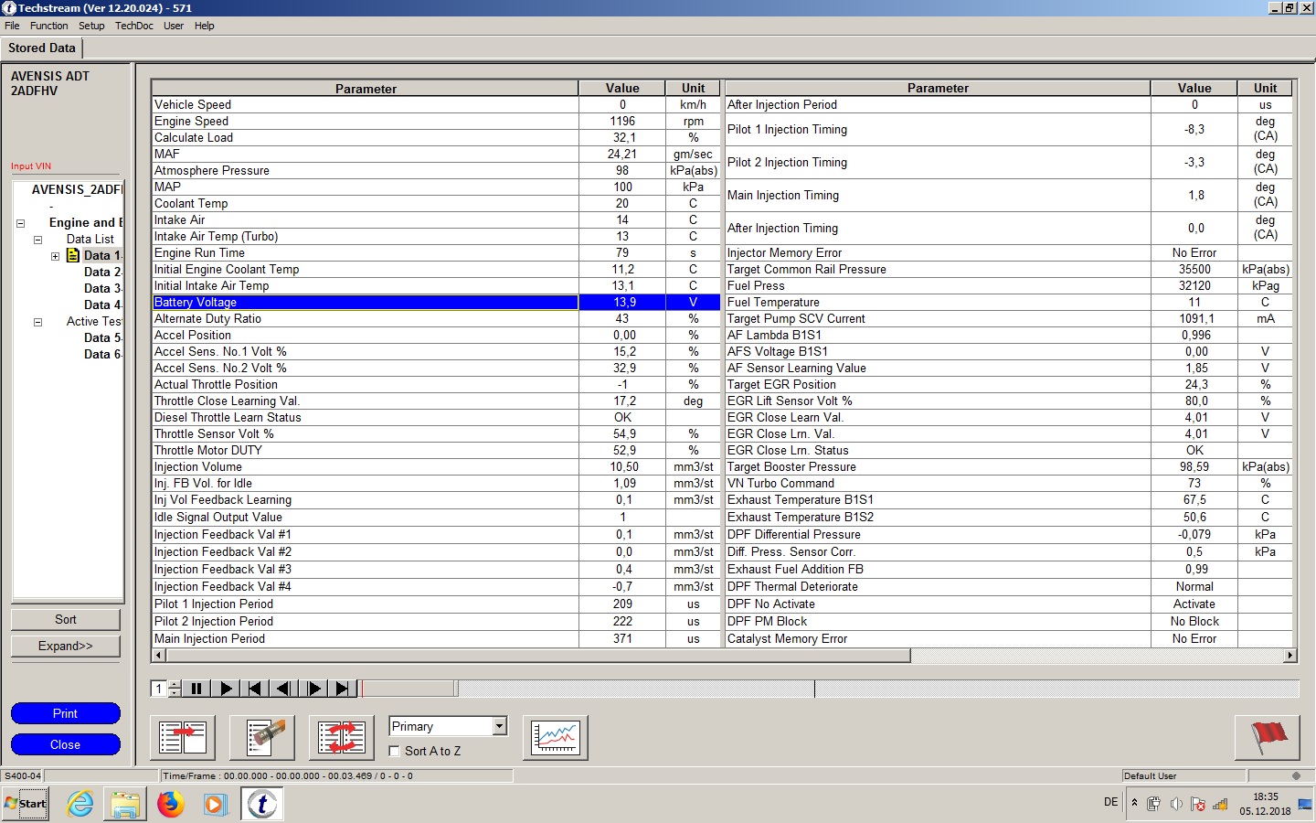Select Data 3 in tree
The width and height of the screenshot is (1316, 823).
102,288
